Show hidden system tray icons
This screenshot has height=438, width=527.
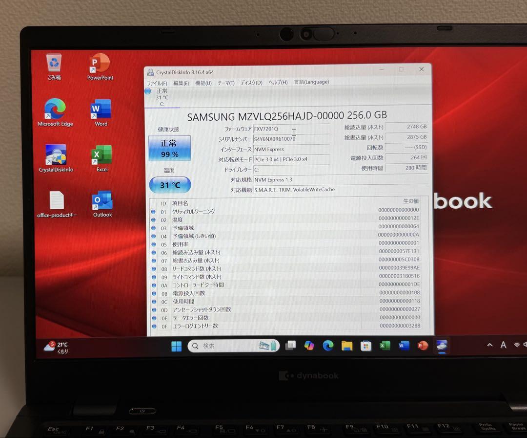click(x=490, y=345)
